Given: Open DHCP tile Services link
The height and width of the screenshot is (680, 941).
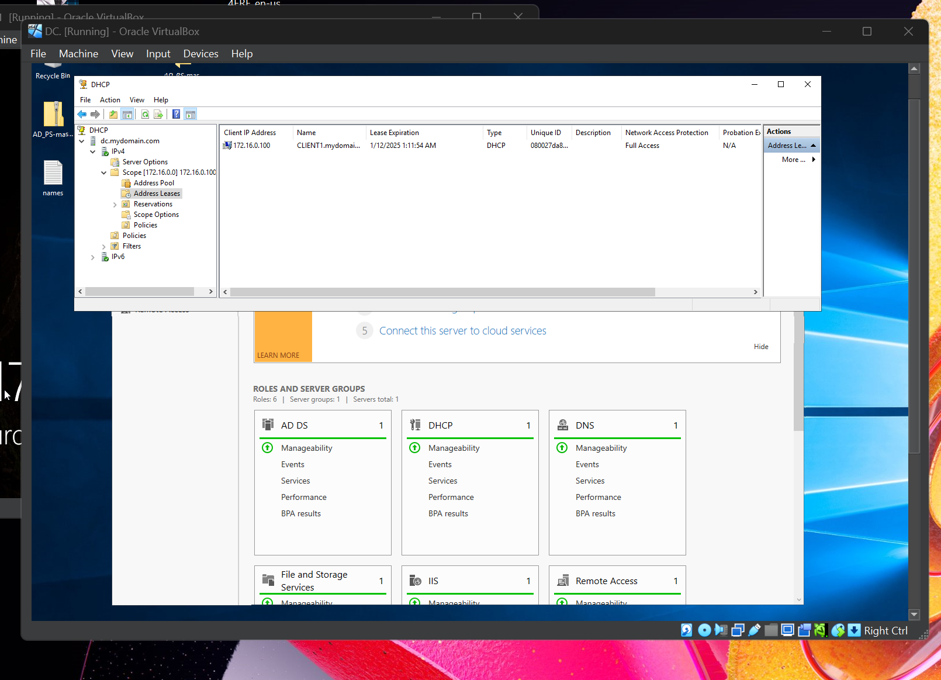Looking at the screenshot, I should [x=442, y=481].
